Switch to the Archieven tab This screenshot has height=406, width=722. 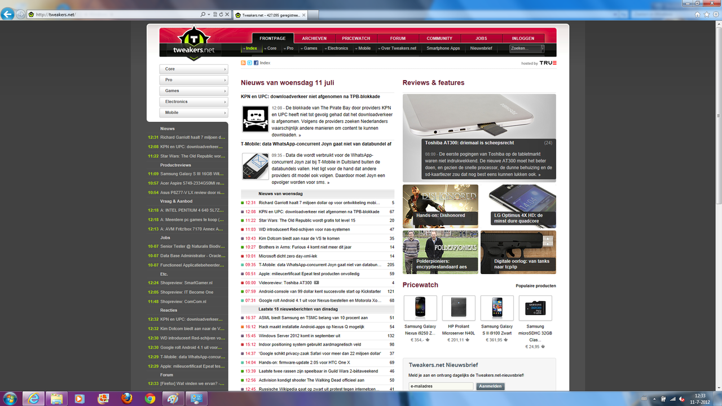314,38
